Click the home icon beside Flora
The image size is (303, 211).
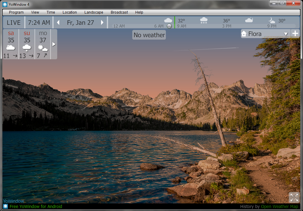[x=244, y=34]
